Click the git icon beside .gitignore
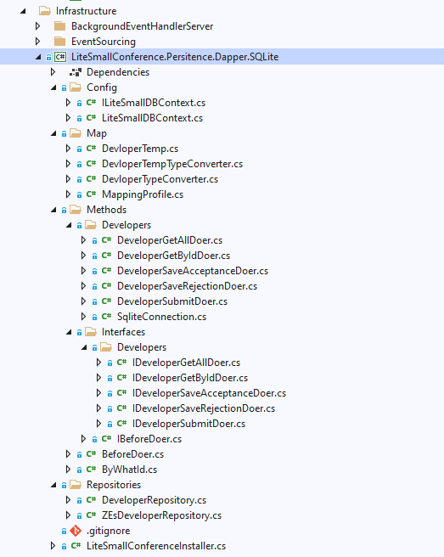This screenshot has height=557, width=444. pos(76,531)
